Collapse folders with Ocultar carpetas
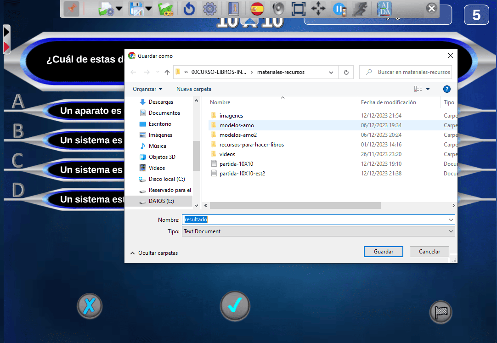This screenshot has width=497, height=343. point(154,253)
